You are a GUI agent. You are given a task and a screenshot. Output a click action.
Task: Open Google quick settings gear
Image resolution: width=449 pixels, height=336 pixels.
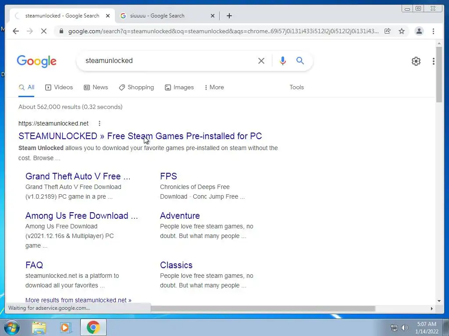[416, 61]
